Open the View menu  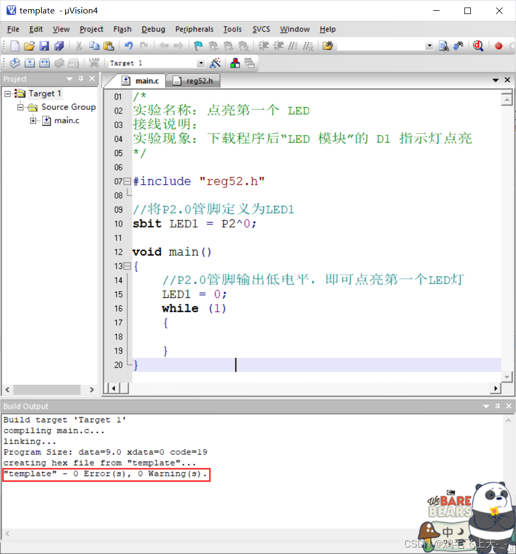61,30
